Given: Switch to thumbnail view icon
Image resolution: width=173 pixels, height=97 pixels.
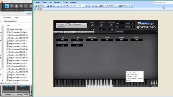Looking at the screenshot, I should pos(35,9).
